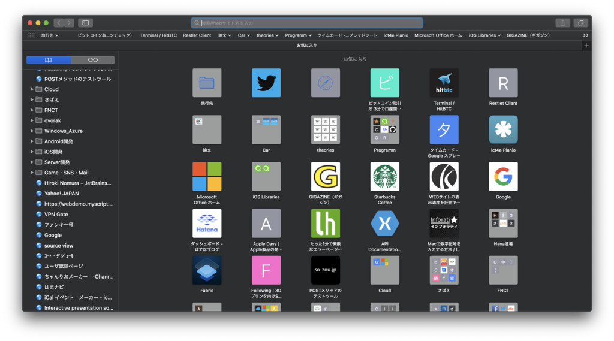Open the Google favorite tile in grid
This screenshot has width=614, height=341.
pyautogui.click(x=503, y=176)
